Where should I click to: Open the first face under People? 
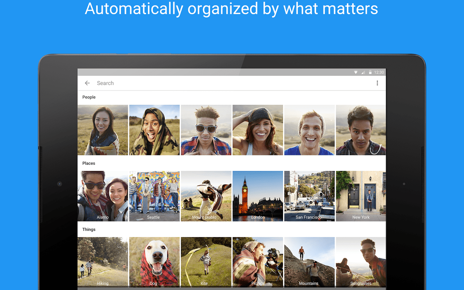pyautogui.click(x=102, y=130)
